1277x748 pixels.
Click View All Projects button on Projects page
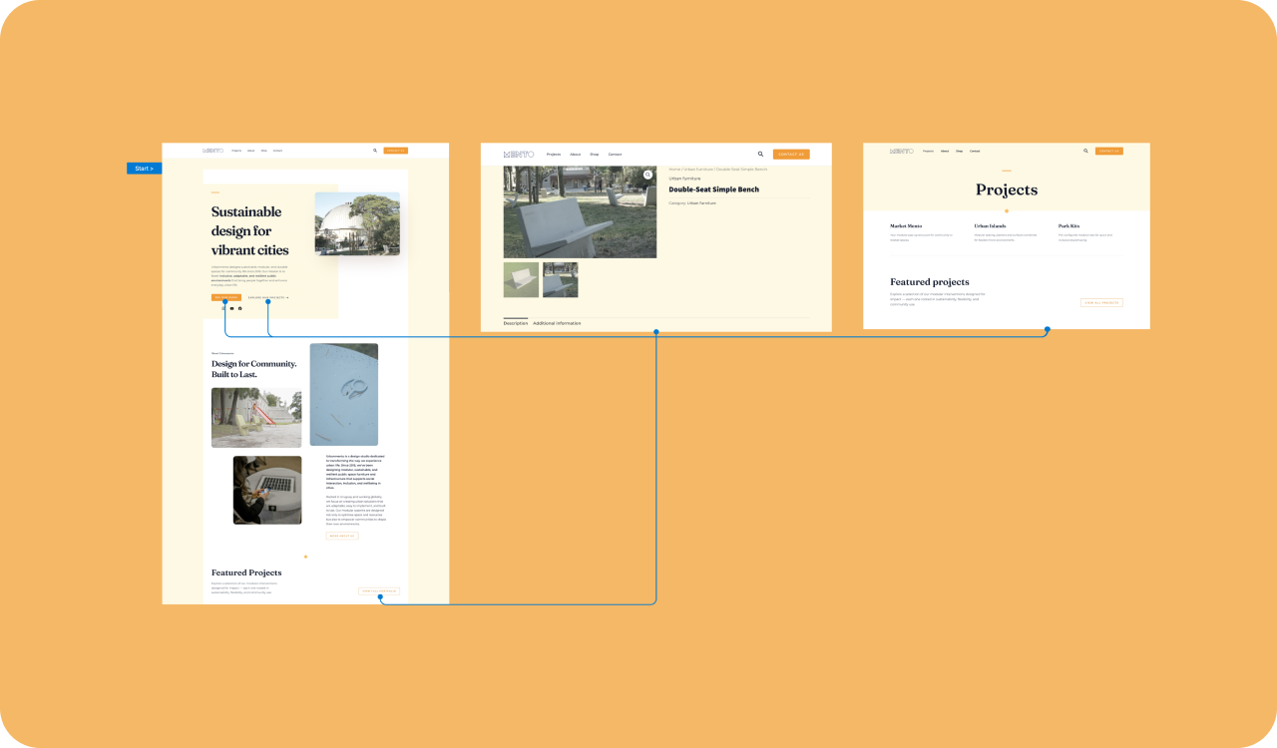point(1101,302)
